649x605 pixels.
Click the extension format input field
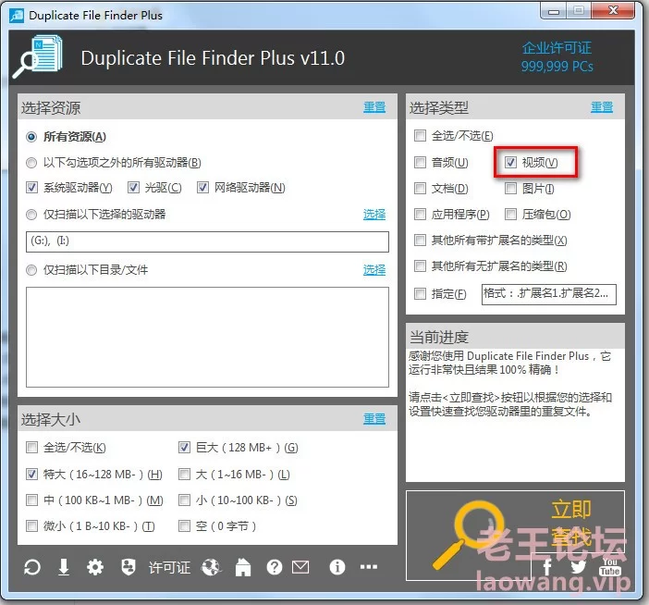[549, 294]
